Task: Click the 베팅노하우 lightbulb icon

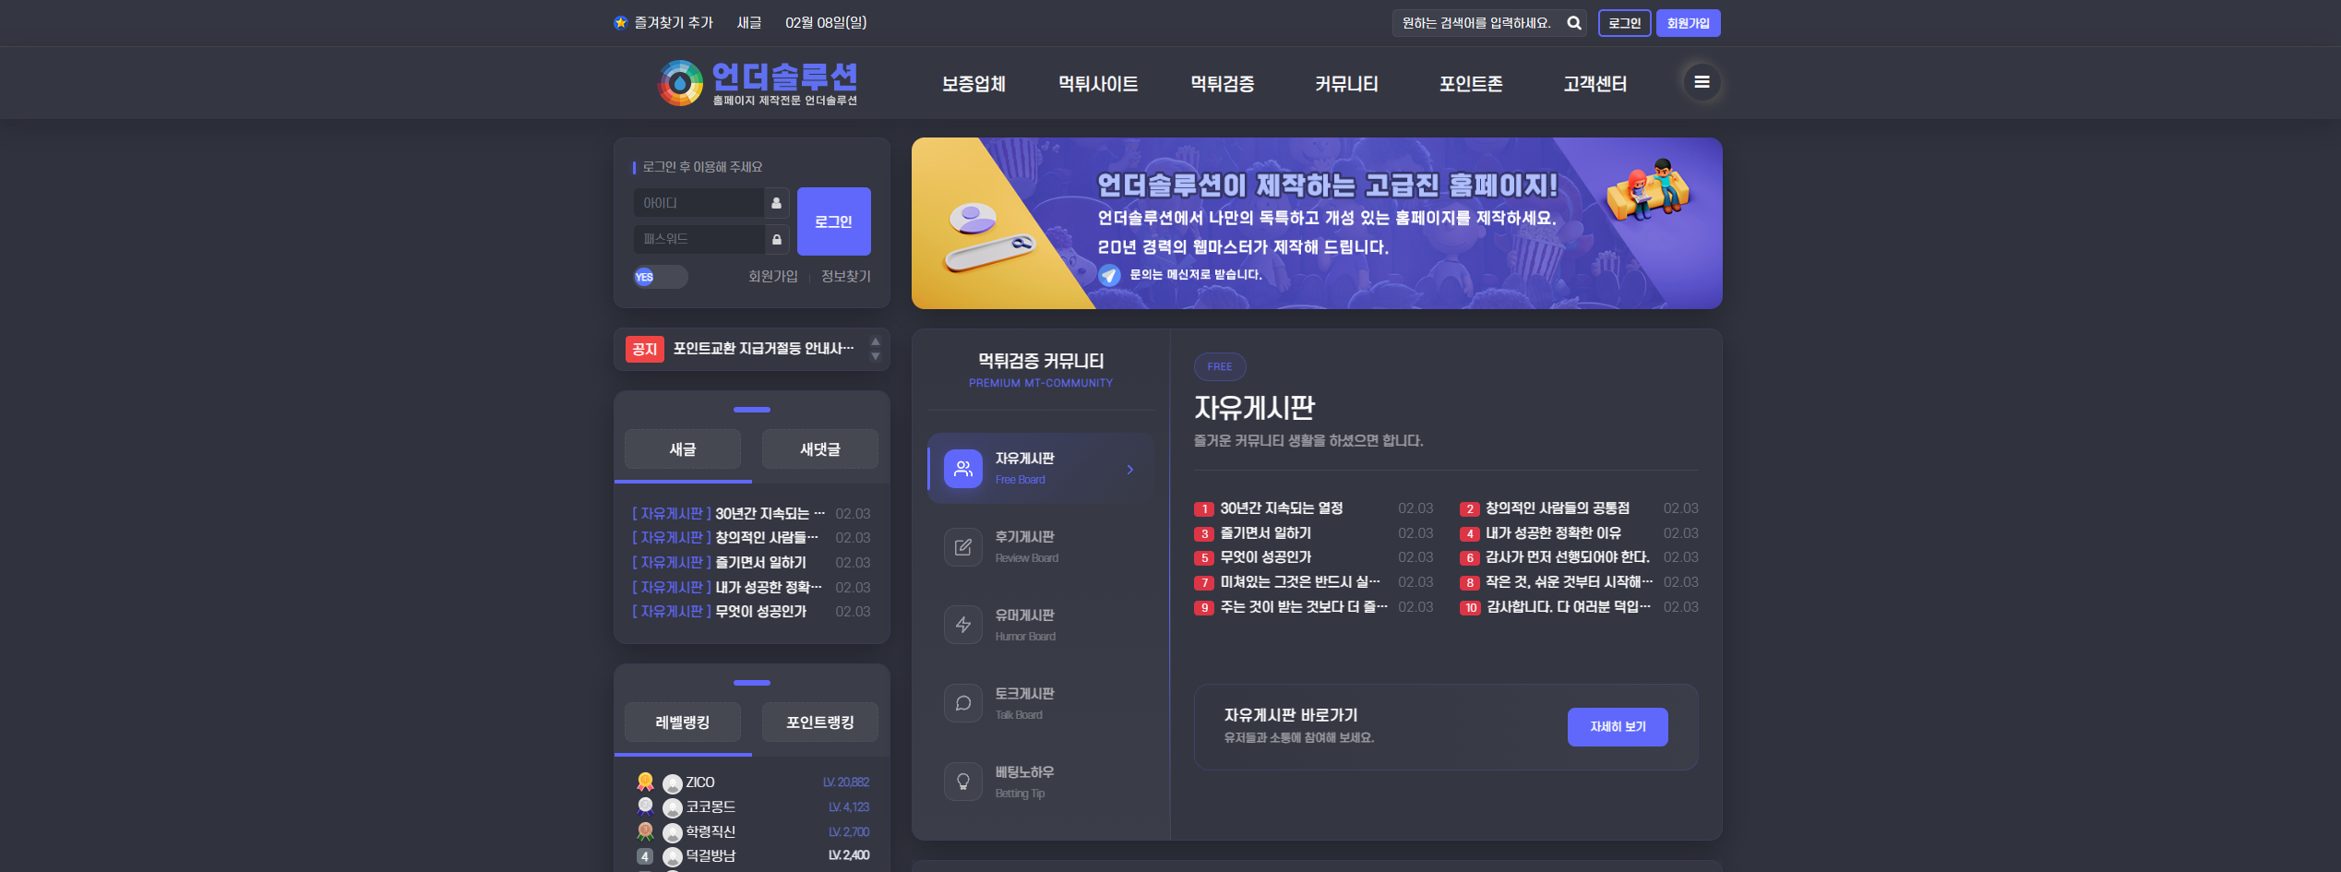Action: click(962, 782)
